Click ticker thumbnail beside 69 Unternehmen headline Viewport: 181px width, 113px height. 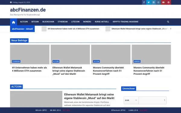44,29
